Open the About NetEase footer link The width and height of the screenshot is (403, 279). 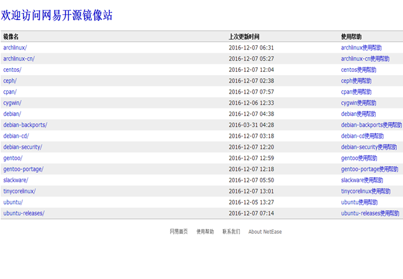tap(265, 232)
